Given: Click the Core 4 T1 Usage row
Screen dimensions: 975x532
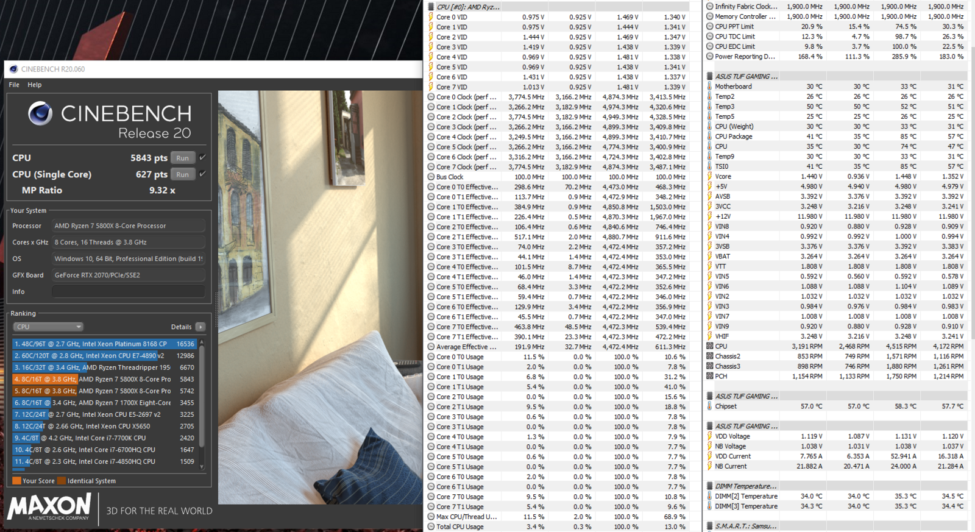Looking at the screenshot, I should (557, 447).
